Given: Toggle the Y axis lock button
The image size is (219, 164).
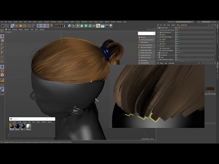Looking at the screenshot, I should click(x=42, y=26).
